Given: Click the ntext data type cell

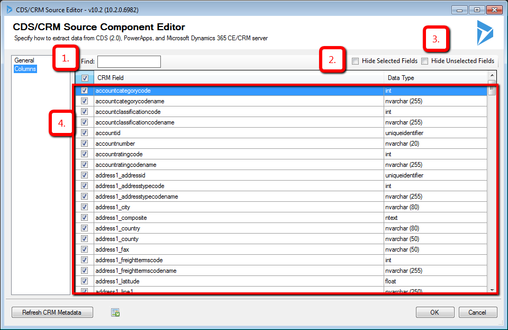Looking at the screenshot, I should (435, 218).
